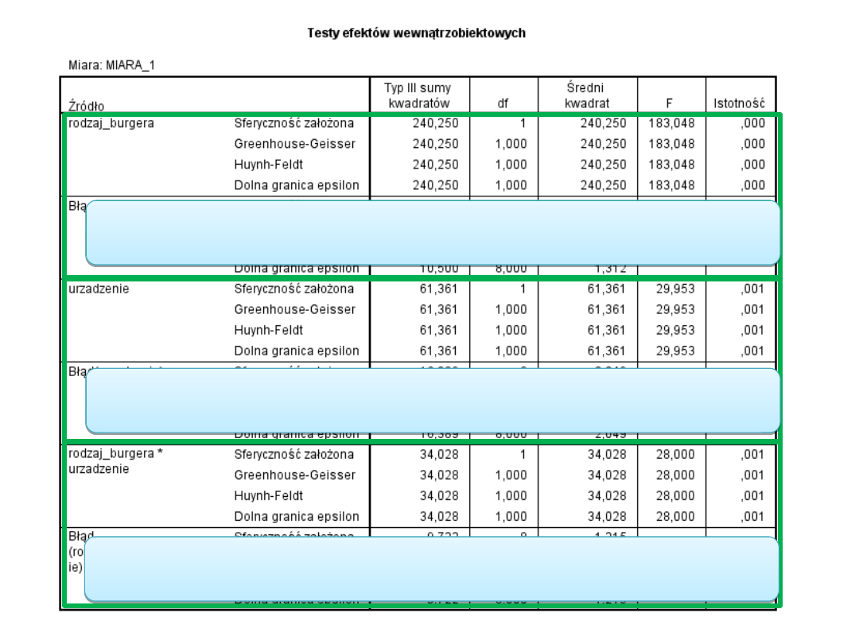Click the 'df' column header

click(504, 103)
